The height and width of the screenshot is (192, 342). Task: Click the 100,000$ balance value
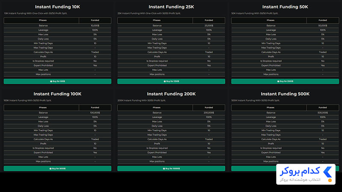[95, 113]
